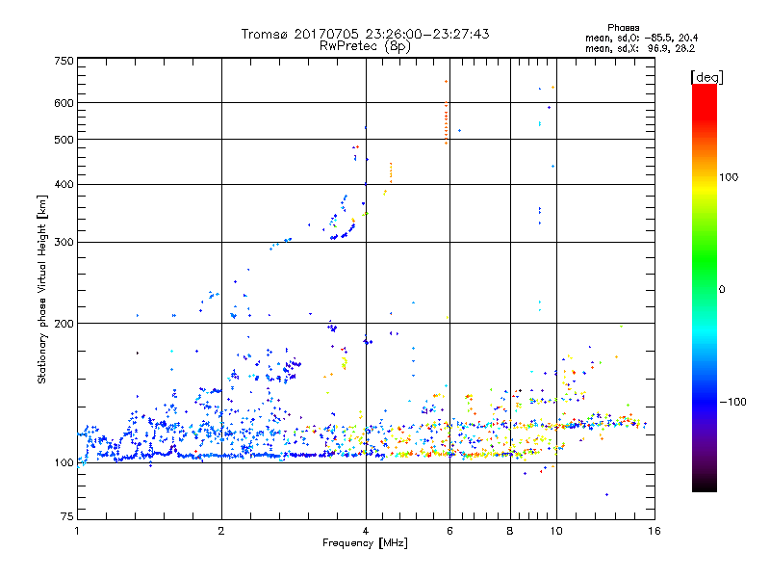
Task: Click the y-axis tick label "500"
Action: (x=64, y=140)
